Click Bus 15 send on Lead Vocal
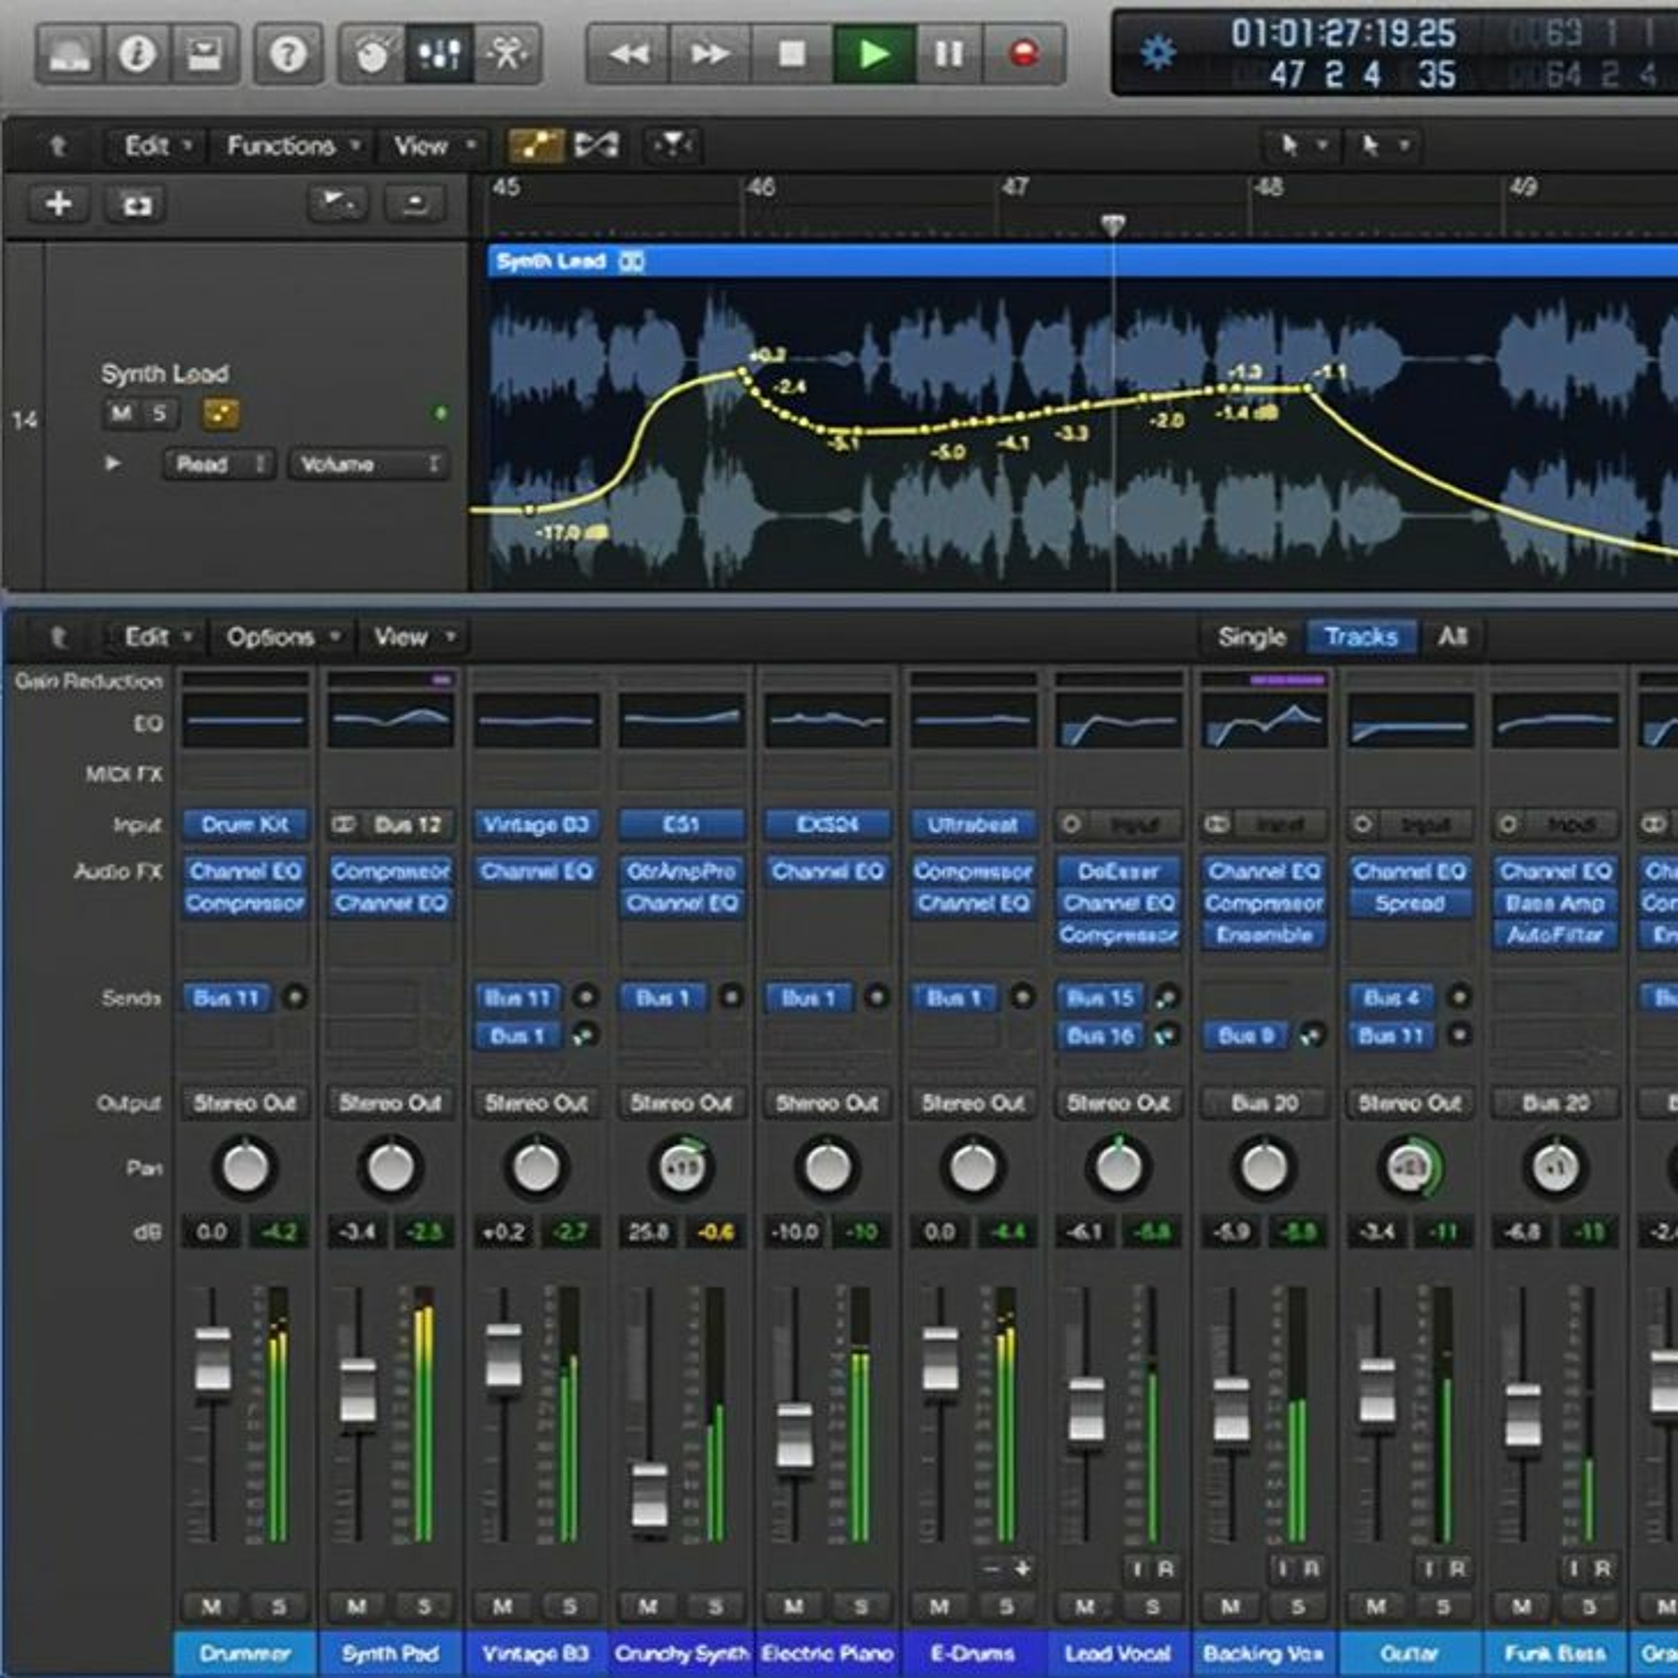Viewport: 1678px width, 1678px height. [1100, 998]
